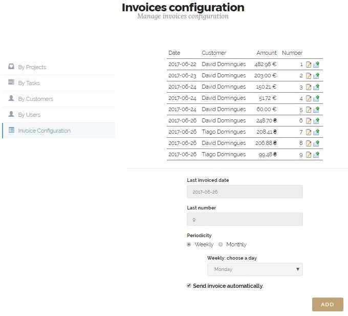Click the list icon beside By Tasks
The width and height of the screenshot is (348, 316).
(11, 82)
